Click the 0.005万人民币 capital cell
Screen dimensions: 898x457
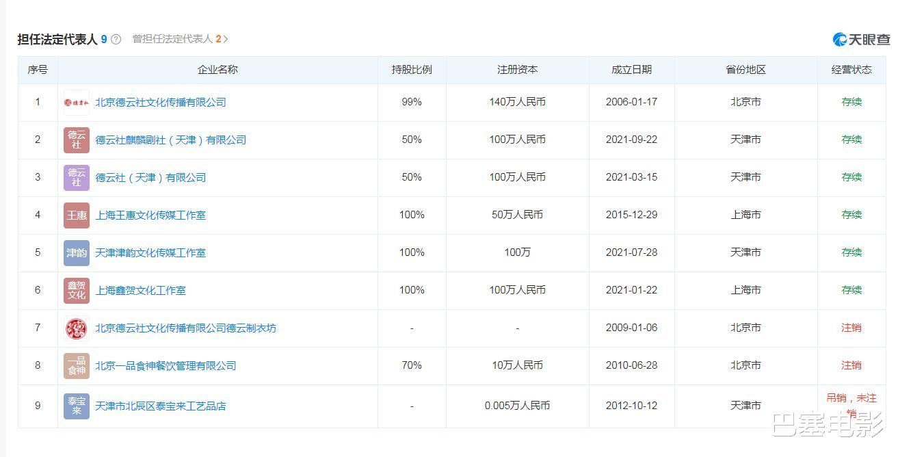tap(518, 406)
